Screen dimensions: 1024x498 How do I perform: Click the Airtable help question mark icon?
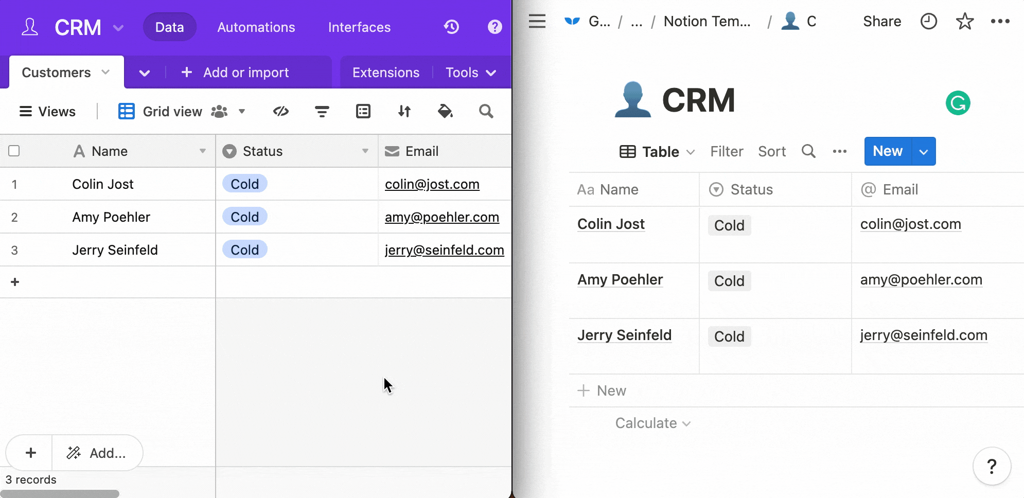click(x=495, y=27)
